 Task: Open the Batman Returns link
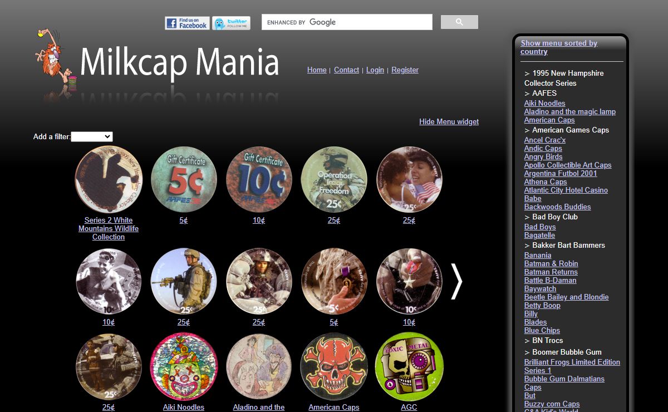tap(551, 272)
